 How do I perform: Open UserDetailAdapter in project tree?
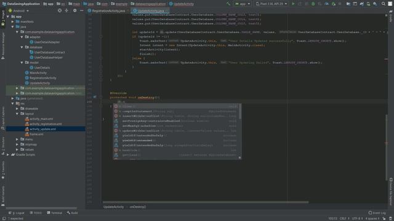click(47, 42)
